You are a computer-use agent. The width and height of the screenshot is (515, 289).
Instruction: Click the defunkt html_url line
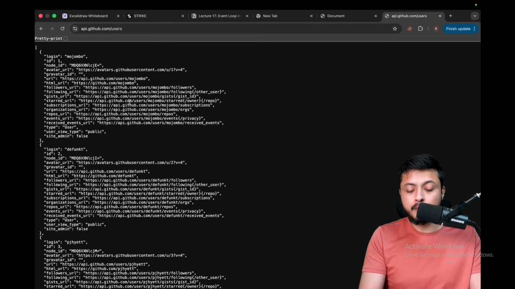[x=91, y=176]
